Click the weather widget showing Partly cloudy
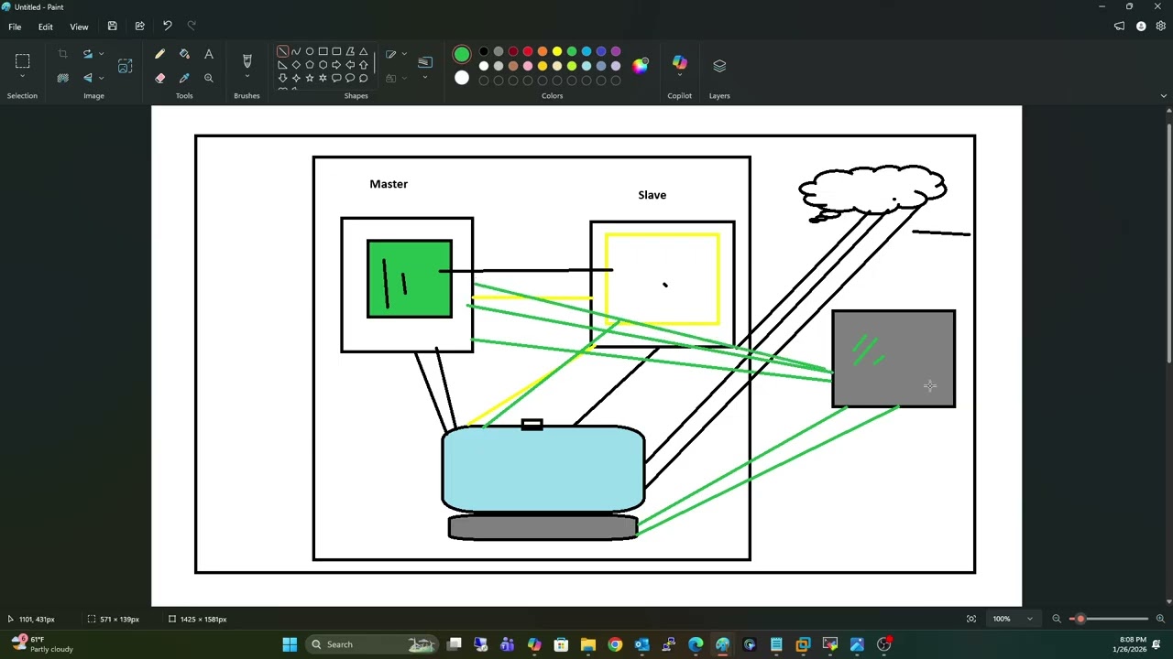The width and height of the screenshot is (1173, 659). coord(42,644)
